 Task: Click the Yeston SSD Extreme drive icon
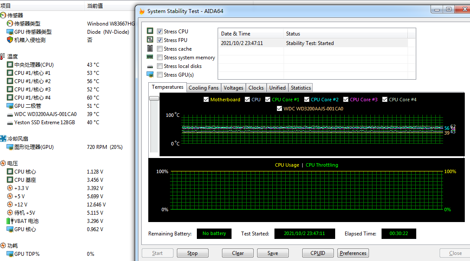click(x=10, y=123)
